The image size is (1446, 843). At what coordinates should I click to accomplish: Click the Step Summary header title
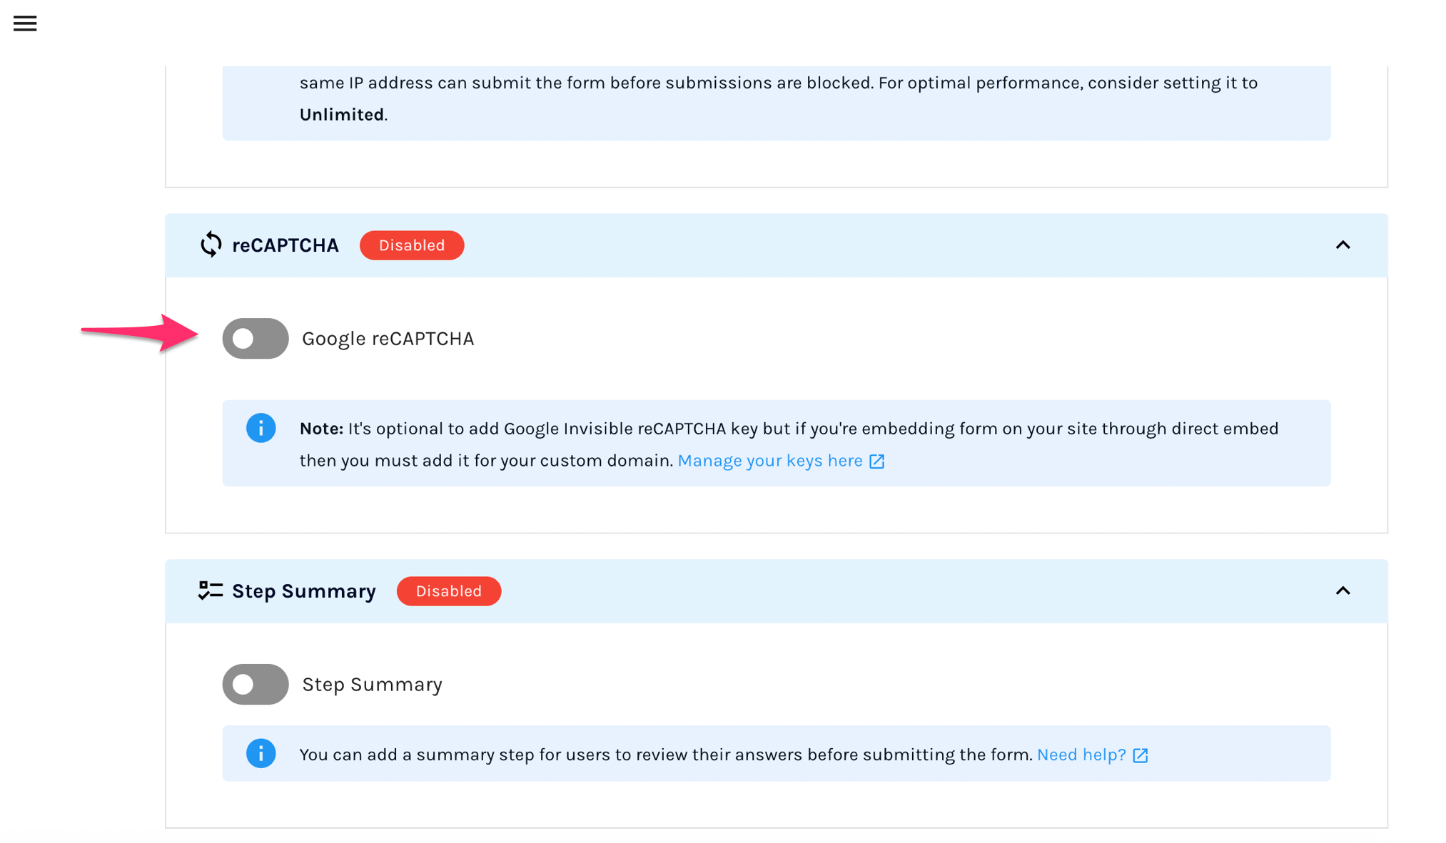pyautogui.click(x=303, y=591)
